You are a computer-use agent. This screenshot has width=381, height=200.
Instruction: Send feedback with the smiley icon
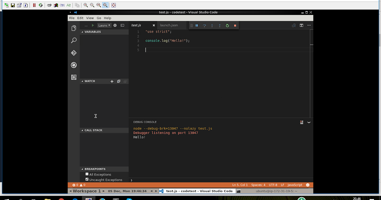308,185
